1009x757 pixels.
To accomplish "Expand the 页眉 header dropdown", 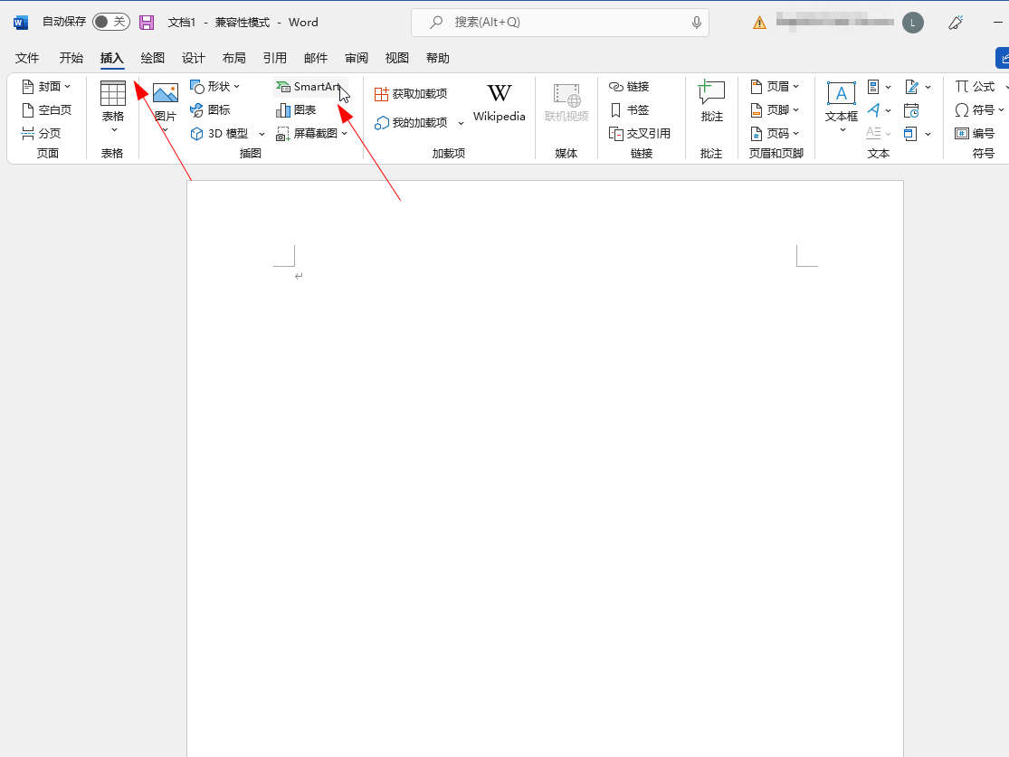I will click(x=776, y=87).
